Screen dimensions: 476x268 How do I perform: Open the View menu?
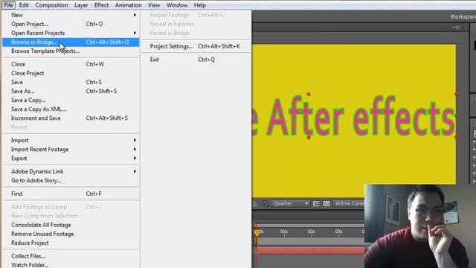point(154,5)
